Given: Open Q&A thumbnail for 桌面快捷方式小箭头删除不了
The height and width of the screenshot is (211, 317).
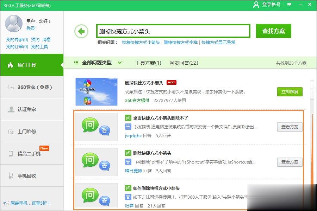Looking at the screenshot, I should coord(97,127).
